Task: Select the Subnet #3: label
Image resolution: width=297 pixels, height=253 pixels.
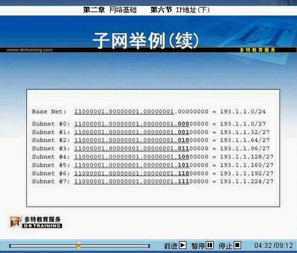Action: [x=51, y=148]
